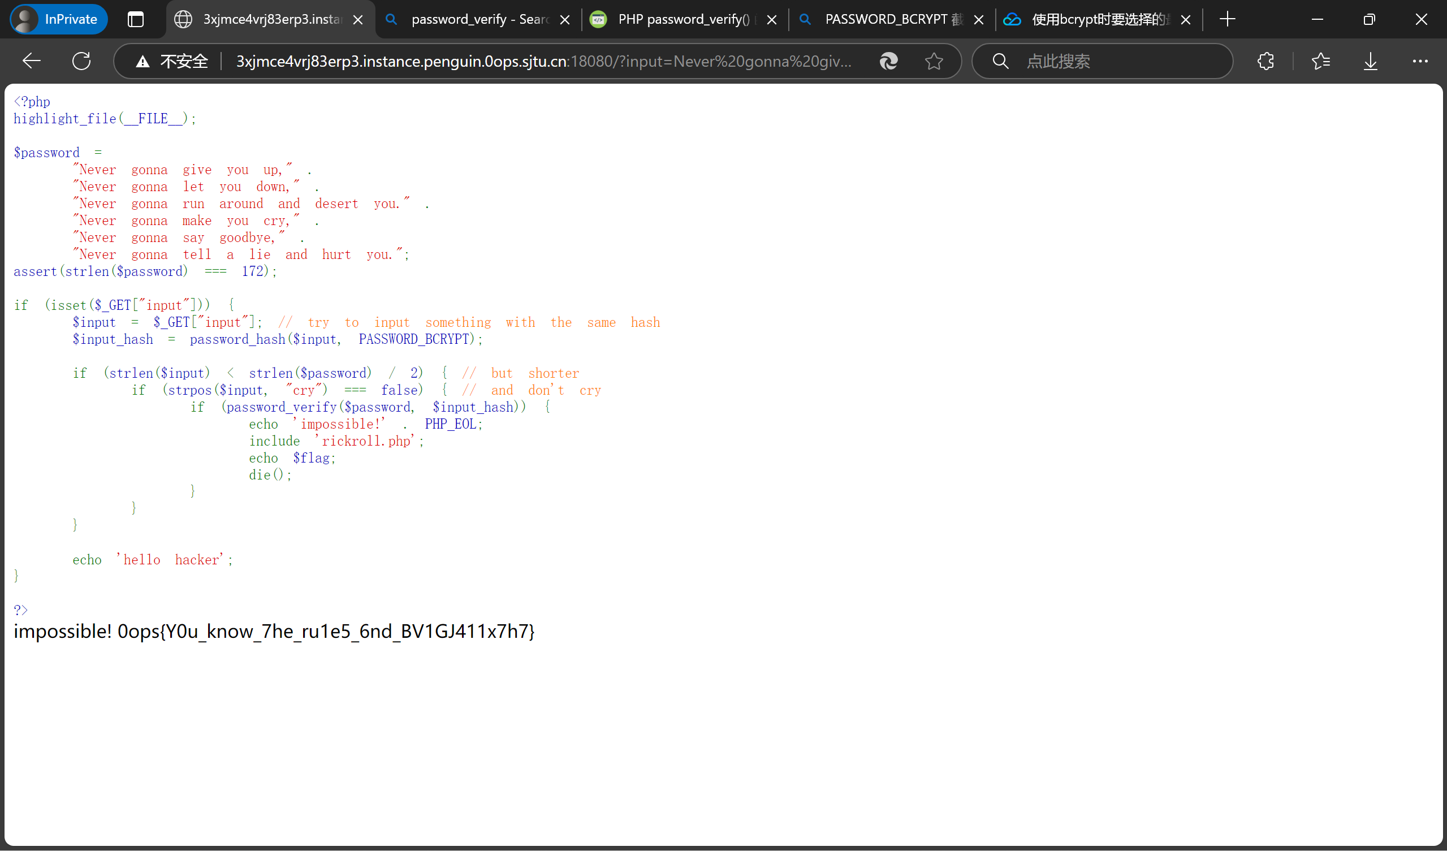
Task: Add page to favorites star
Action: coord(934,61)
